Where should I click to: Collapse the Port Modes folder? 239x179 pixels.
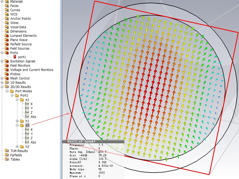coord(7,91)
